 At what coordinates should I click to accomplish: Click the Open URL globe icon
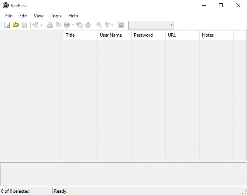[x=67, y=25]
